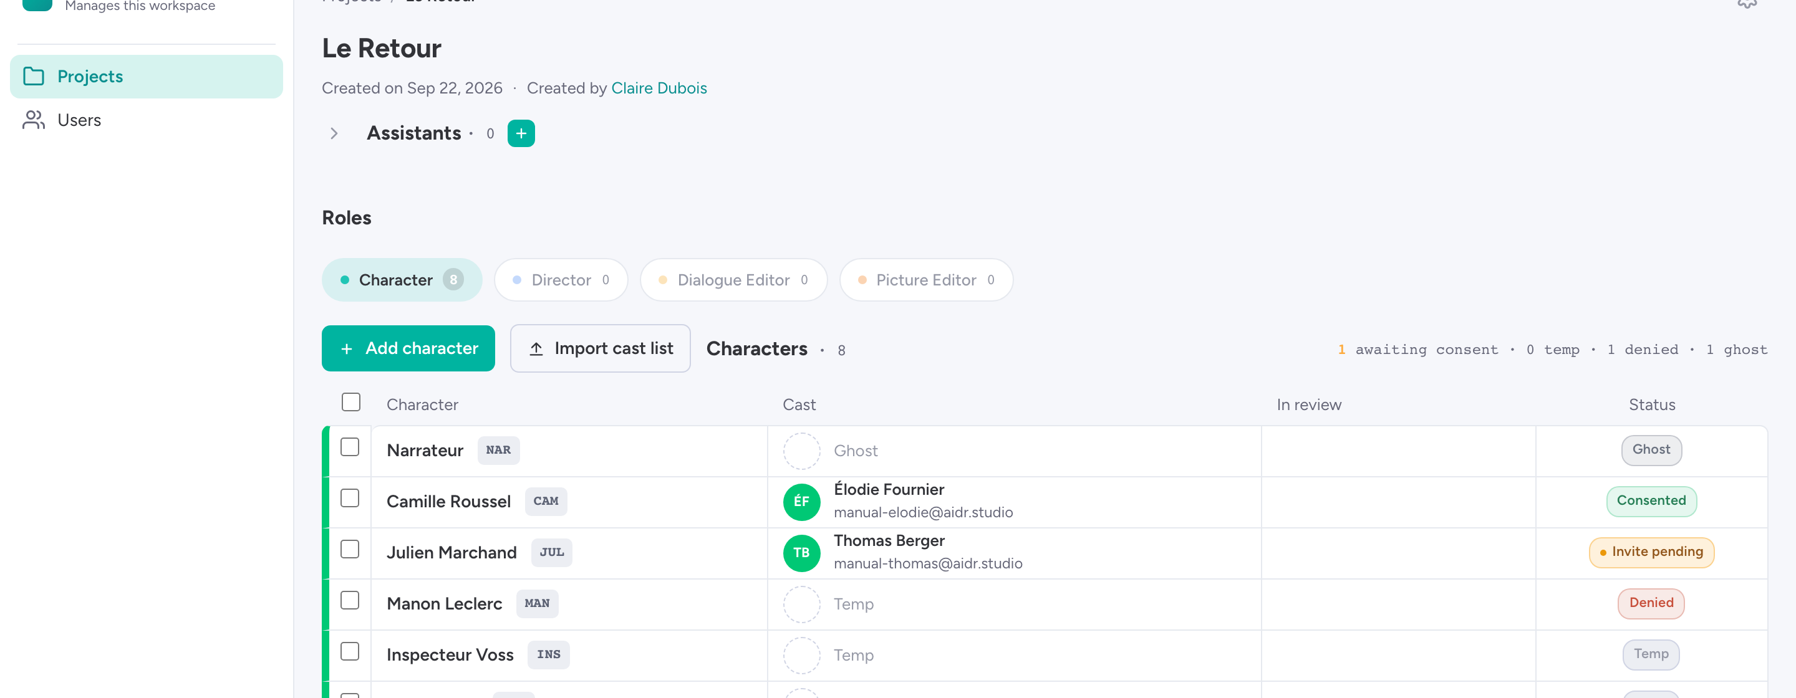Click the JUL code tag
The image size is (1796, 698).
tap(551, 552)
